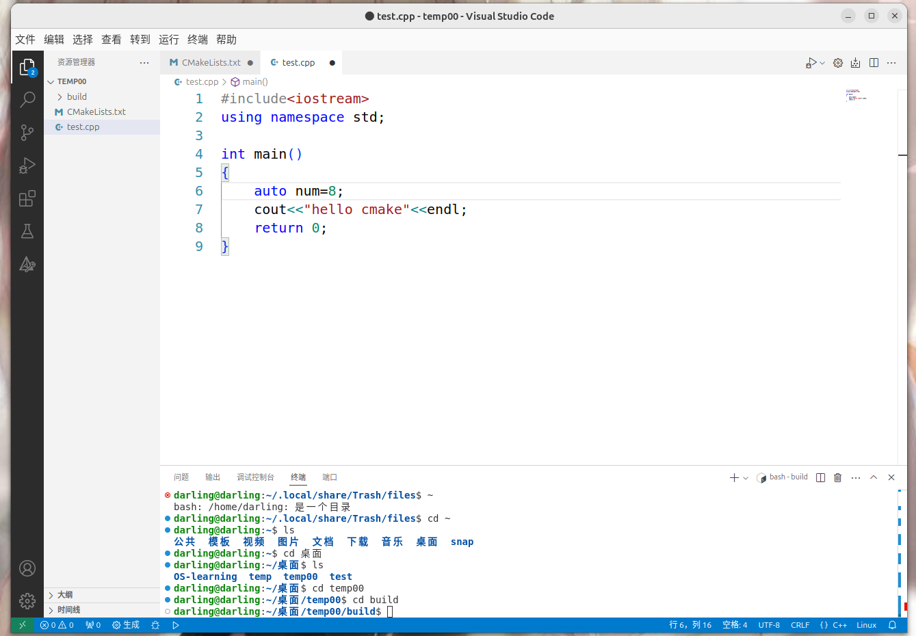Viewport: 916px width, 636px height.
Task: Select the bash - build terminal
Action: click(783, 477)
